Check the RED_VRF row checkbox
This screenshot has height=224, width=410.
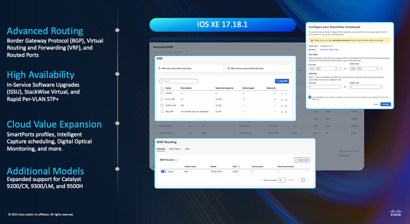click(x=162, y=112)
